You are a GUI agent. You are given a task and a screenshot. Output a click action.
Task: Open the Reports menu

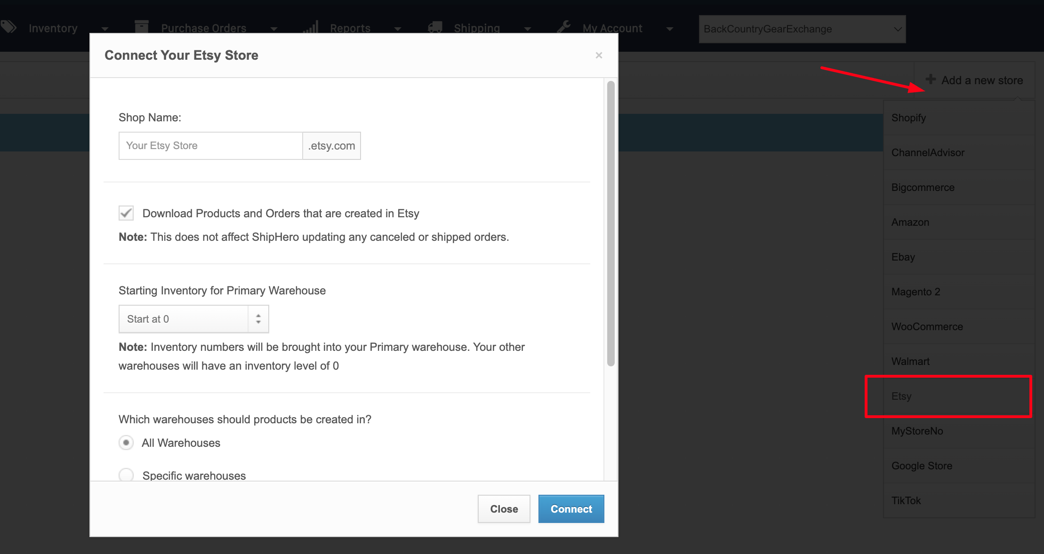[x=350, y=28]
